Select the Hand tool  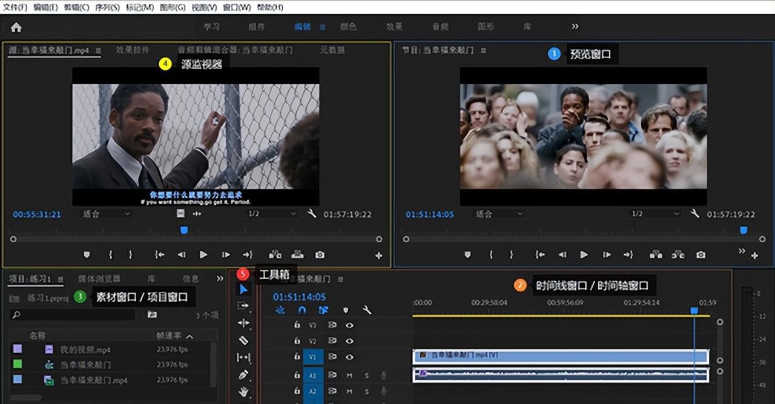(x=243, y=392)
